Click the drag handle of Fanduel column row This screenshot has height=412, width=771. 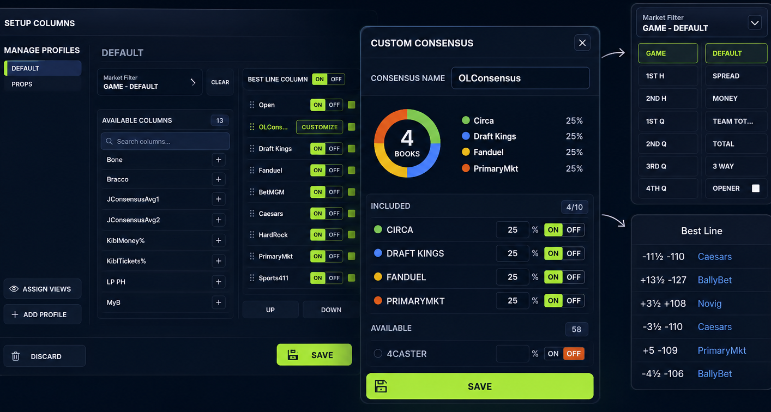[252, 170]
